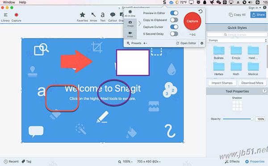The width and height of the screenshot is (268, 166).
Task: Open the Library panel
Action: (x=5, y=17)
